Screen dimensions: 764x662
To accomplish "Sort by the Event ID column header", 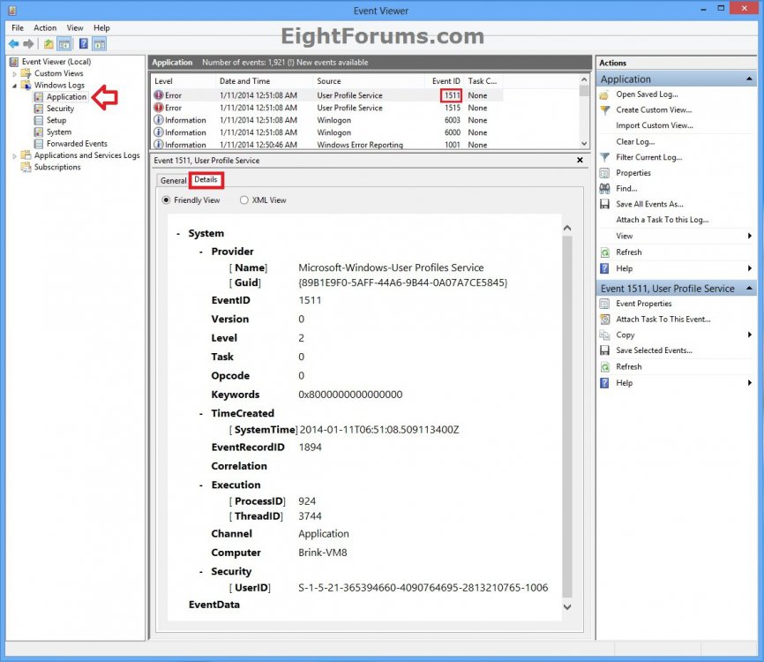I will coord(446,81).
